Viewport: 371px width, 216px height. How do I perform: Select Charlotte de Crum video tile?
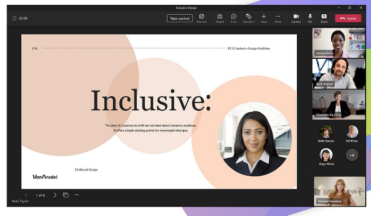339,104
